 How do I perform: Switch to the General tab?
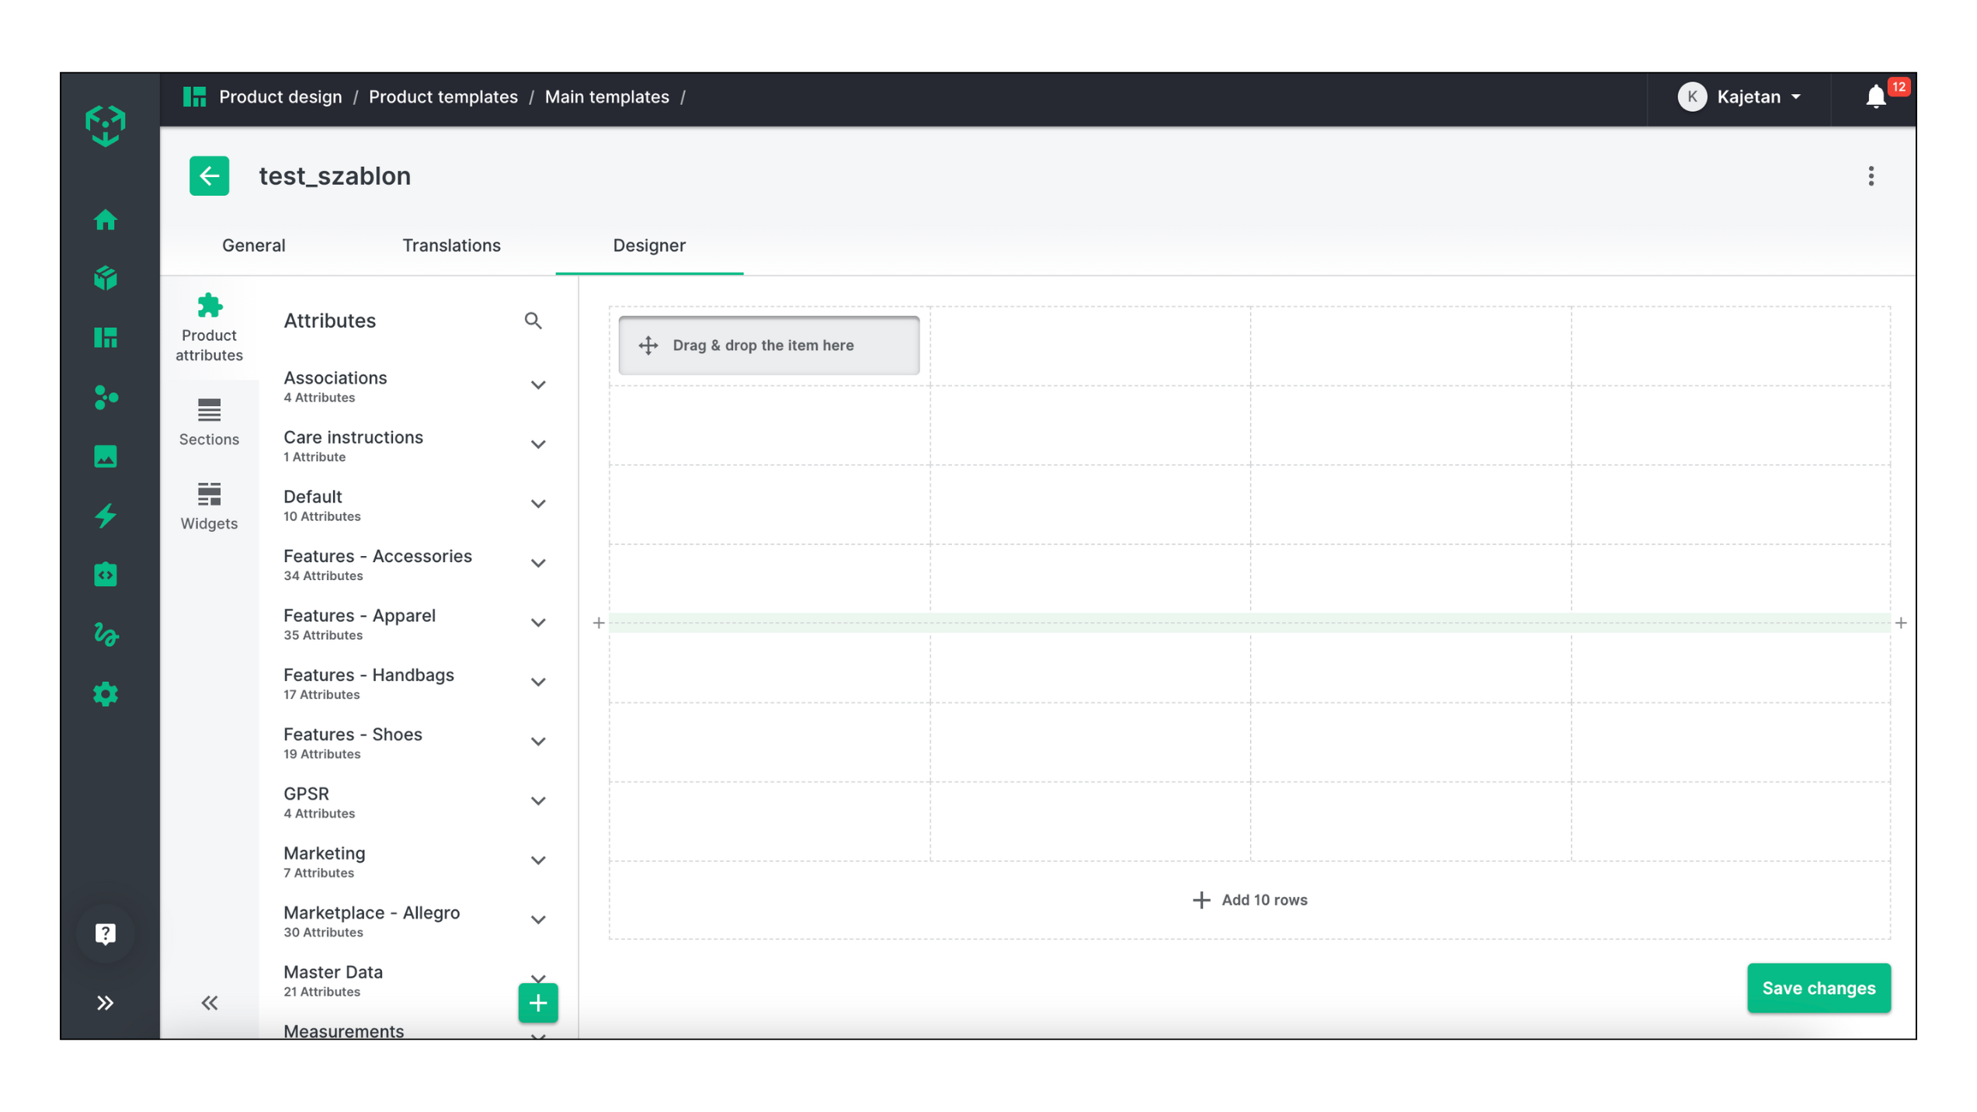coord(253,245)
